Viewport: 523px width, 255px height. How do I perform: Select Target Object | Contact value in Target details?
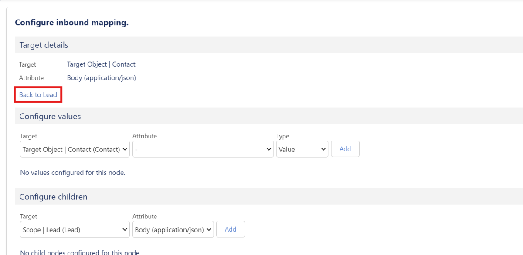101,64
